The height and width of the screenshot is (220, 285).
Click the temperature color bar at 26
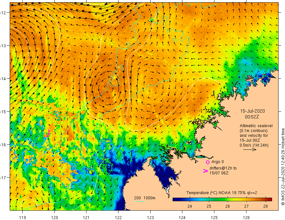[x=228, y=200]
